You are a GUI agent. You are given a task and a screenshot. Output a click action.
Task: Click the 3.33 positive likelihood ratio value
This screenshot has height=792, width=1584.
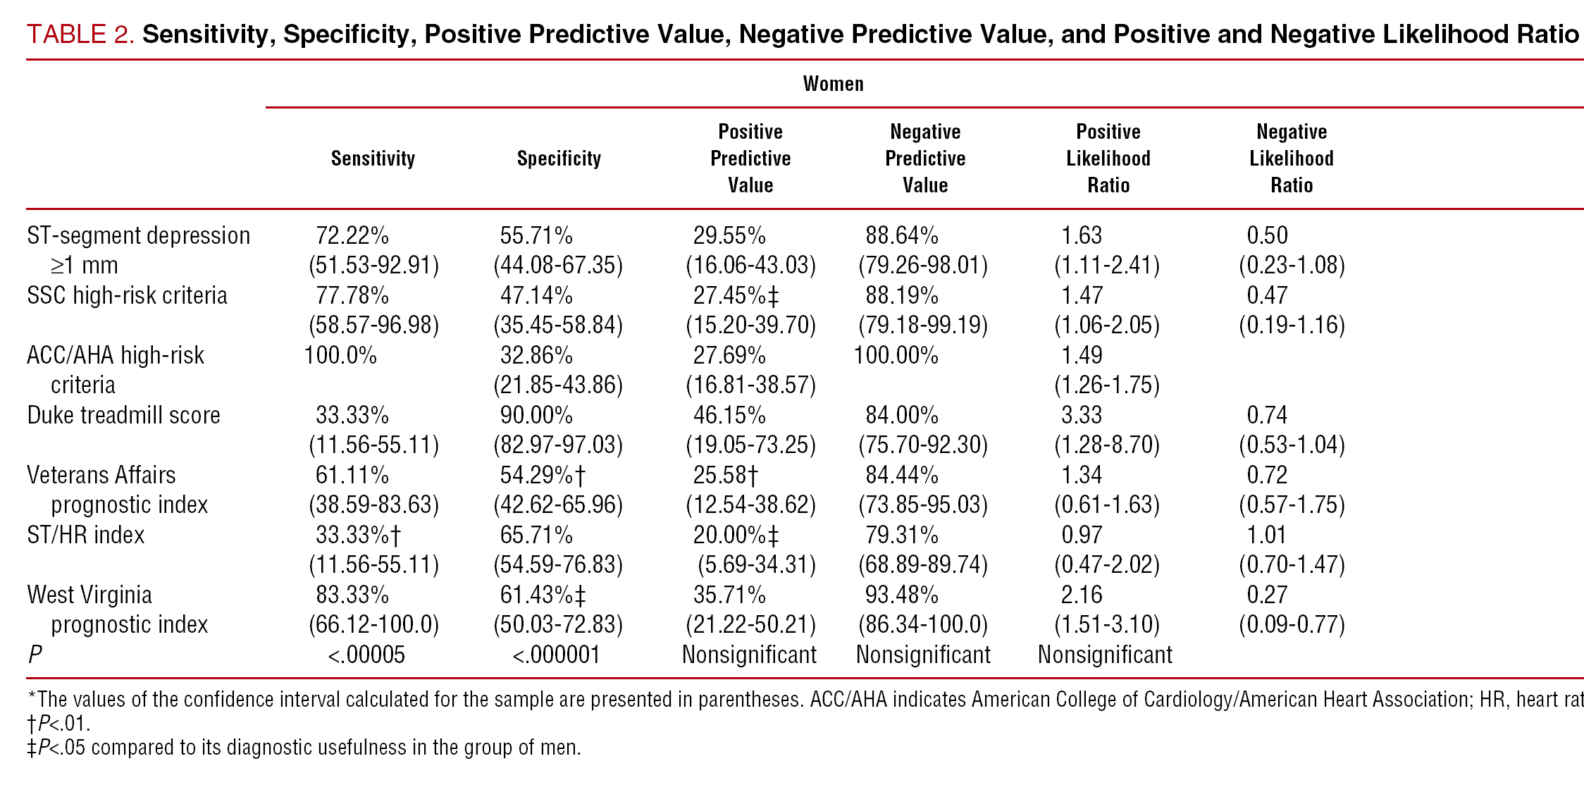pyautogui.click(x=1082, y=415)
